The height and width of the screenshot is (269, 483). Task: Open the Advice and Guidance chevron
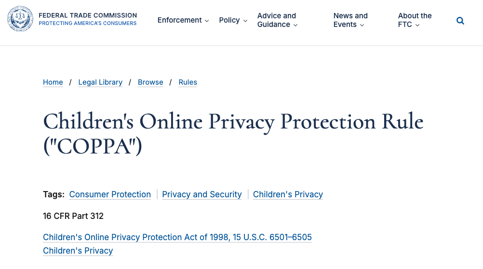click(x=295, y=25)
